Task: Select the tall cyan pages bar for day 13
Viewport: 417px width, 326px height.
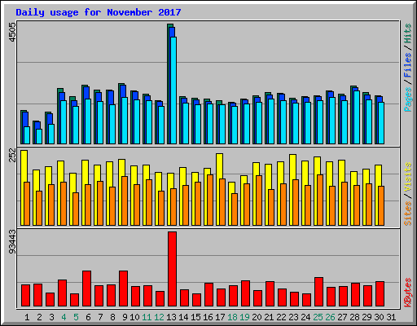Action: click(173, 90)
